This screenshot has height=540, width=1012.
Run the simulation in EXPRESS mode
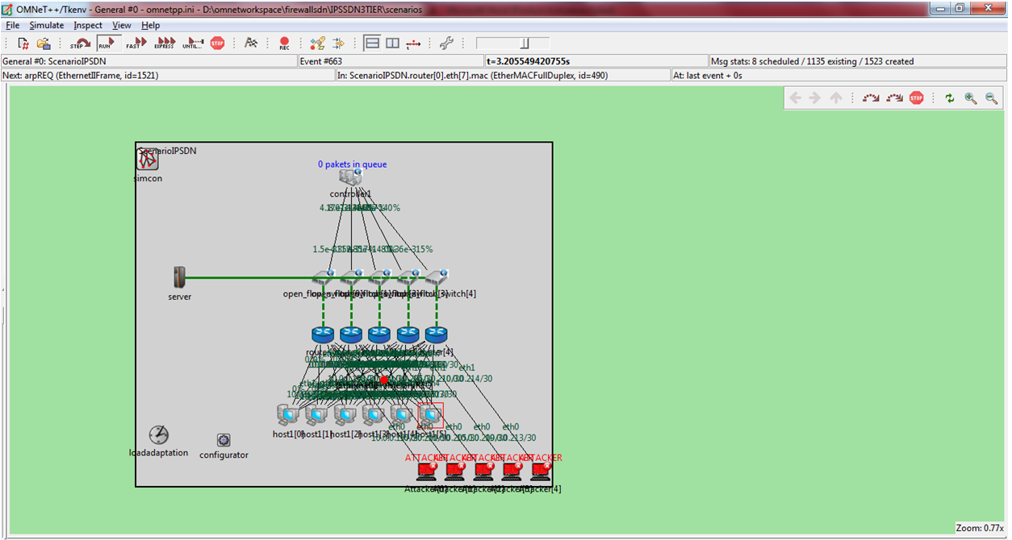coord(165,44)
